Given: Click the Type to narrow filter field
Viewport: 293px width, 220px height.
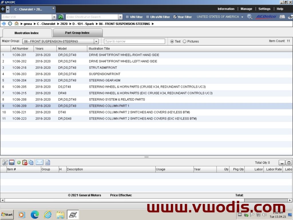Looking at the screenshot, I should (134, 41).
